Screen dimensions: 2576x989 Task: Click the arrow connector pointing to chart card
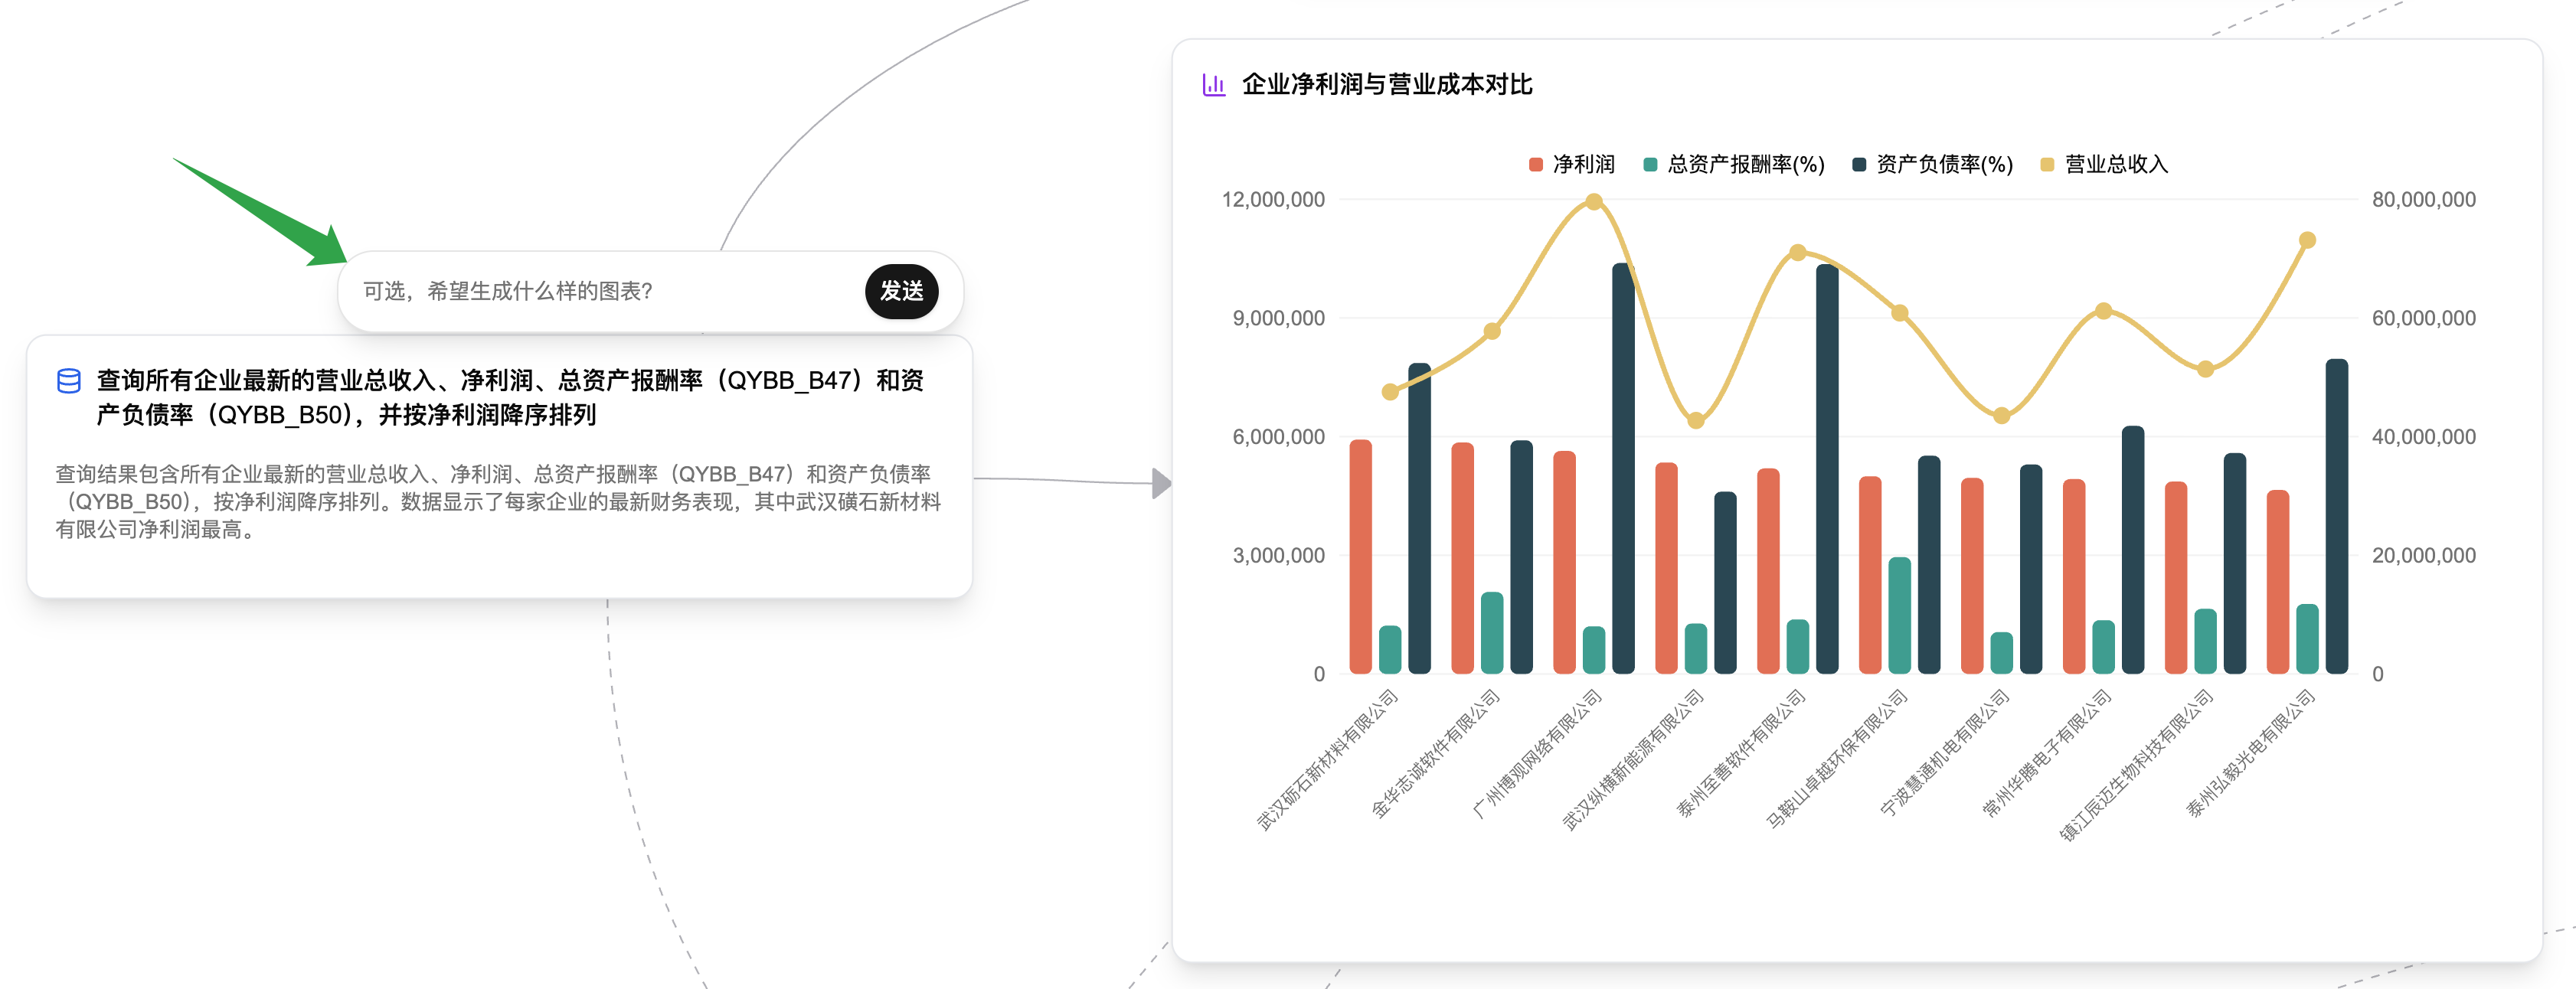pyautogui.click(x=1160, y=484)
